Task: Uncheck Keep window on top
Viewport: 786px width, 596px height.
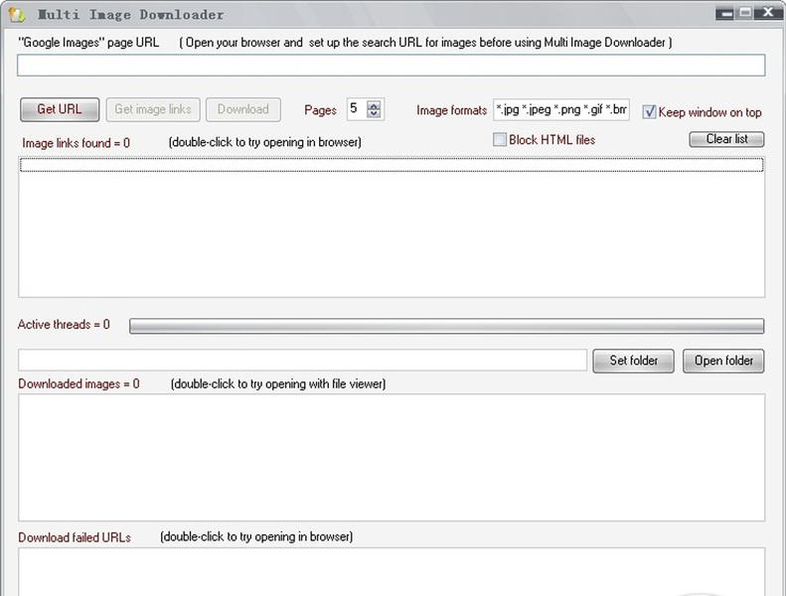Action: pyautogui.click(x=649, y=112)
